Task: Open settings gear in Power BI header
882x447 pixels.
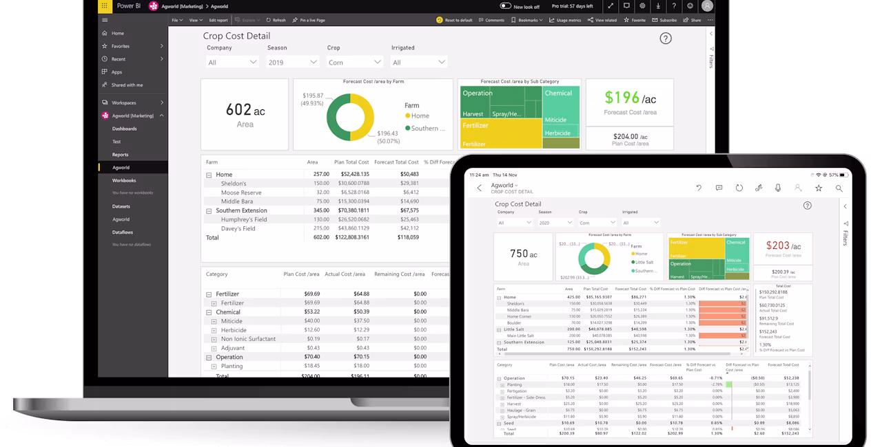Action: [642, 6]
